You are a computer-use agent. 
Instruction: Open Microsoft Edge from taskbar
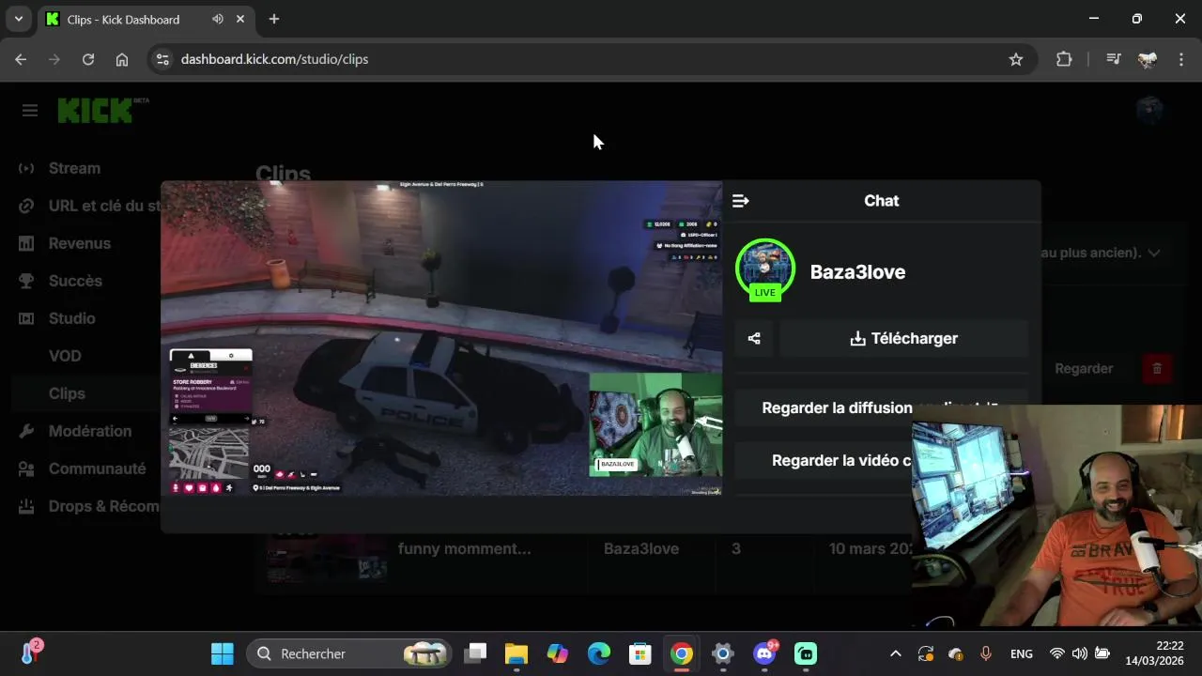599,653
